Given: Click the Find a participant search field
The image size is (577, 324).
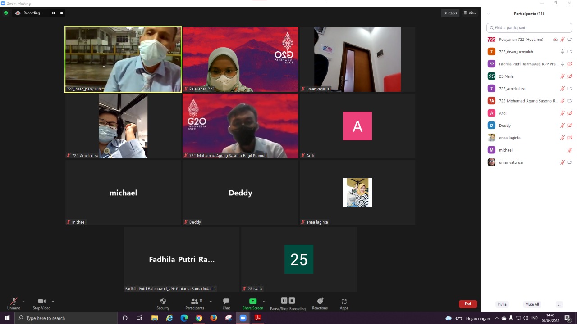Looking at the screenshot, I should tap(529, 28).
